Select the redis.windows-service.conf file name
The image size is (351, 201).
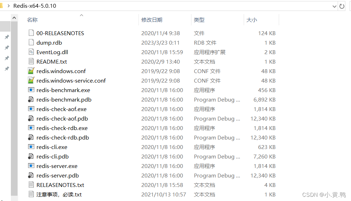[71, 80]
